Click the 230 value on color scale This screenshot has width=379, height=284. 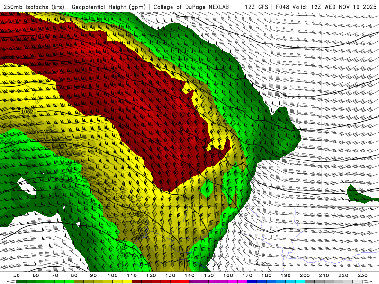[x=362, y=275]
